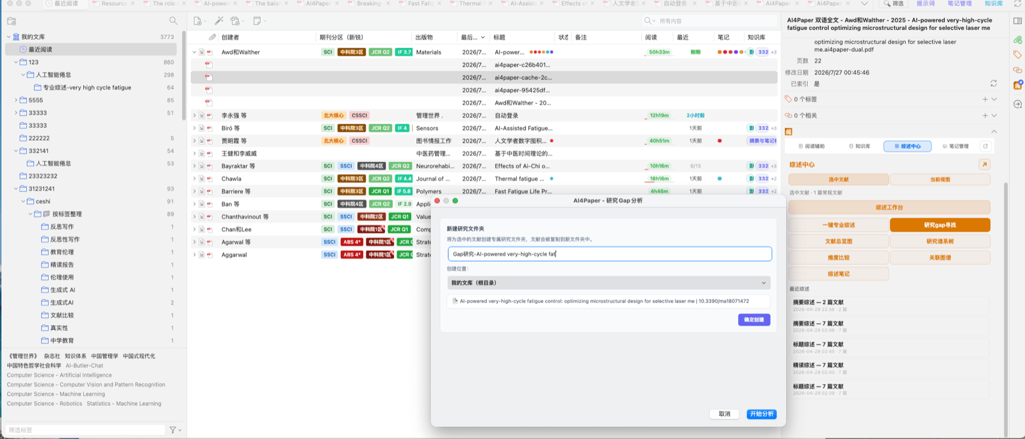Expand the 5555 collection in tree
Screen dimensions: 1025x439
pyautogui.click(x=16, y=100)
